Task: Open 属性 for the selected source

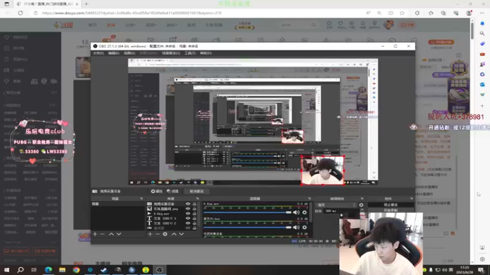Action: [x=157, y=191]
